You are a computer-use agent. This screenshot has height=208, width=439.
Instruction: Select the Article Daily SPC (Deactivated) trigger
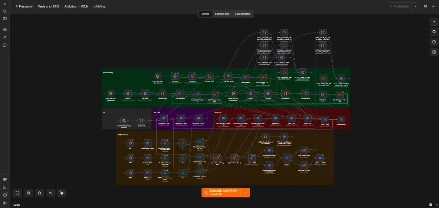[233, 93]
